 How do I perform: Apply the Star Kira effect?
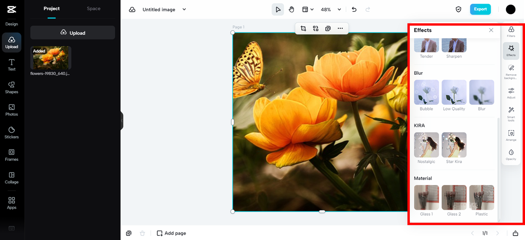click(x=454, y=145)
